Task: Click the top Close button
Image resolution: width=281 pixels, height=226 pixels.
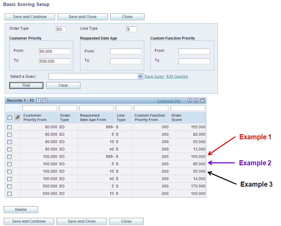Action: click(127, 17)
